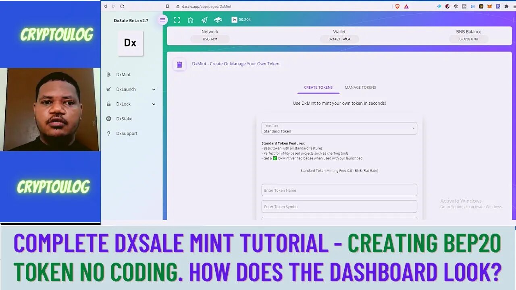Click the fullscreen brackets icon
The width and height of the screenshot is (516, 290).
click(x=177, y=20)
